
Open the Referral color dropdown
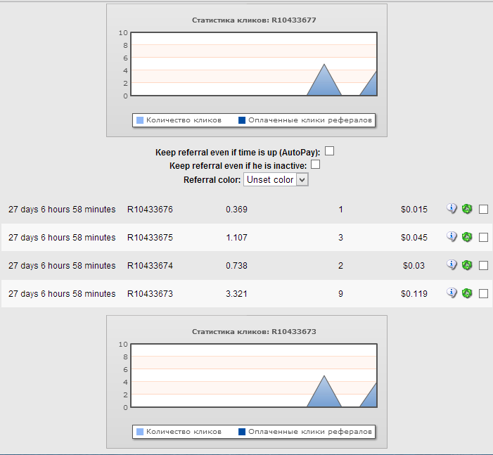click(x=276, y=180)
